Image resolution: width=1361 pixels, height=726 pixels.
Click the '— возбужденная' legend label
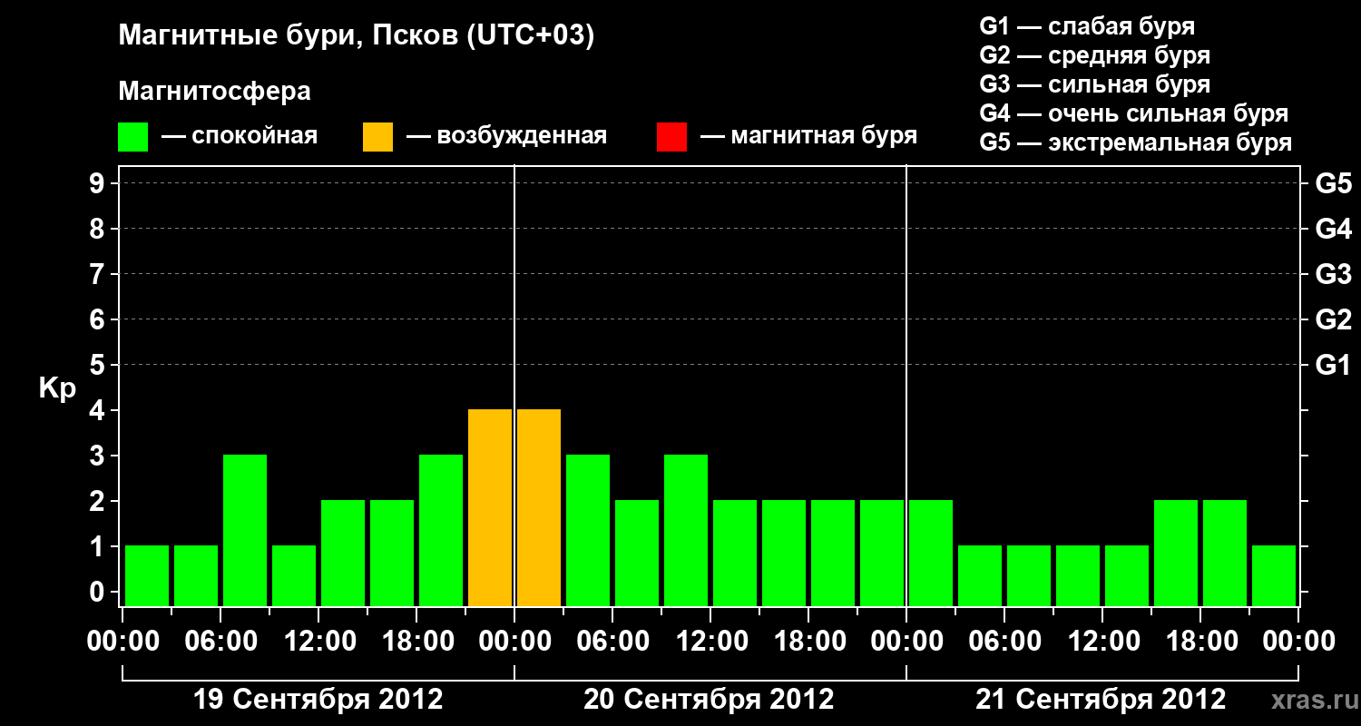pyautogui.click(x=507, y=136)
